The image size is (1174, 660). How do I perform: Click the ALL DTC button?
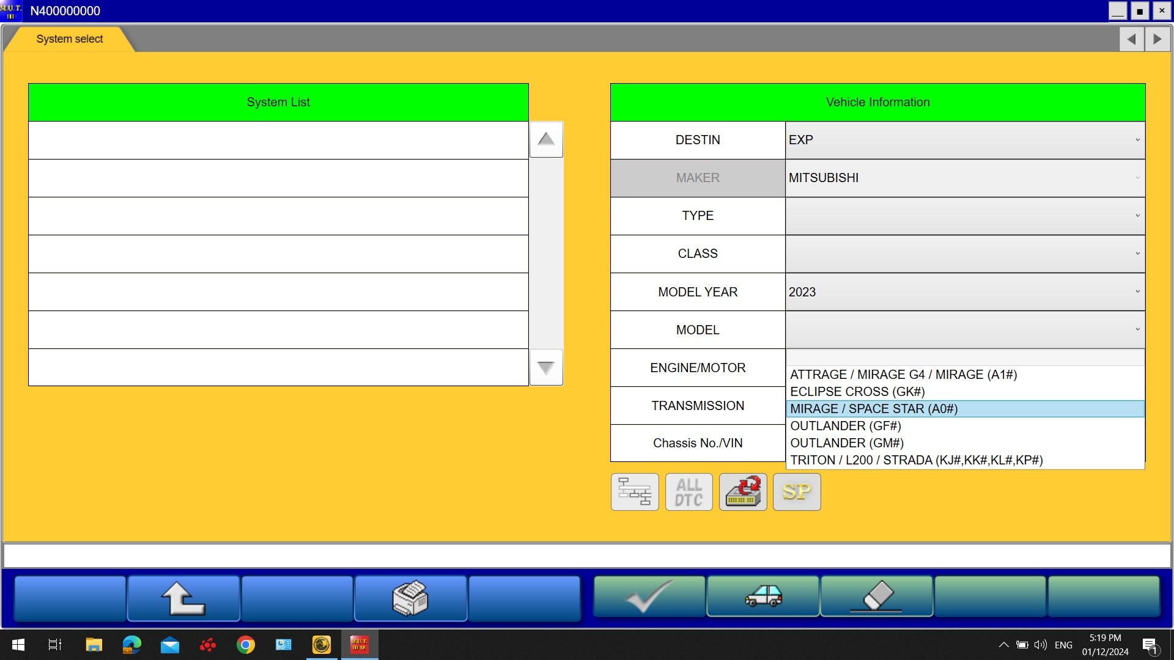(x=689, y=492)
